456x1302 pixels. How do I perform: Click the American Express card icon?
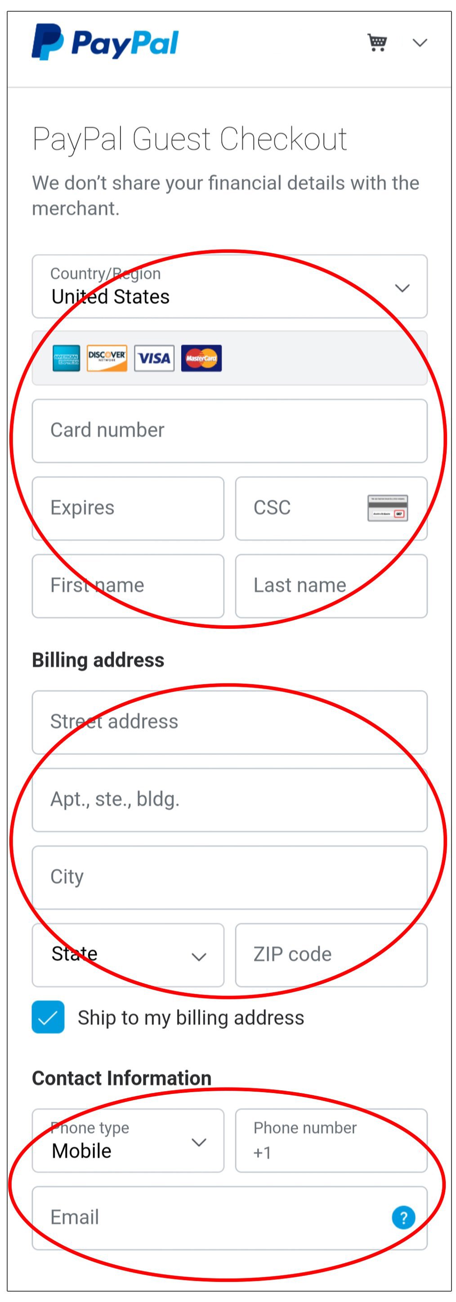pos(66,358)
